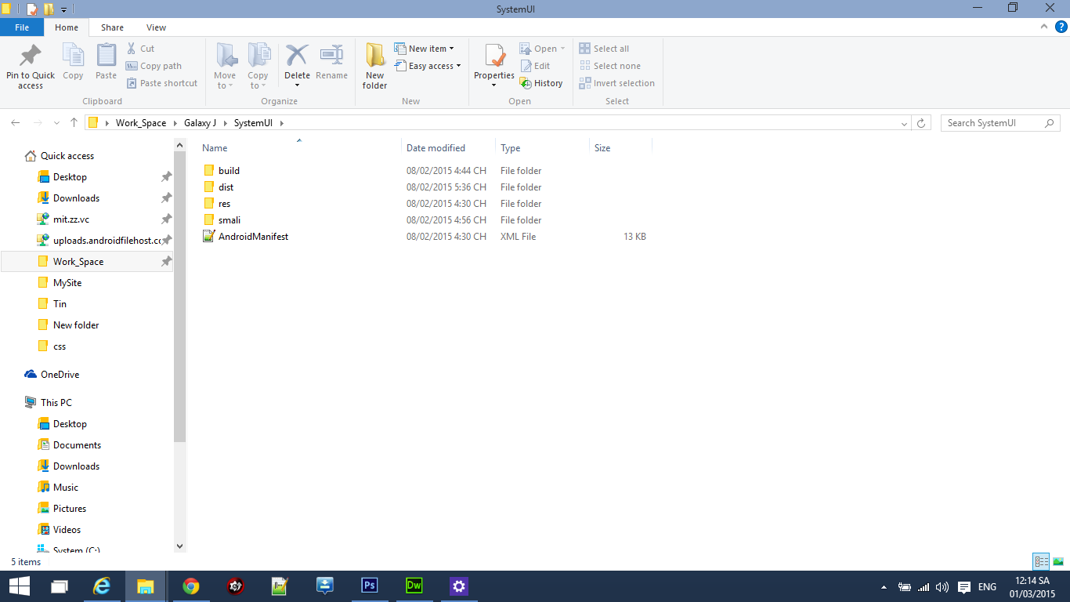Viewport: 1070px width, 602px height.
Task: Click Select all in Select group
Action: click(x=604, y=49)
